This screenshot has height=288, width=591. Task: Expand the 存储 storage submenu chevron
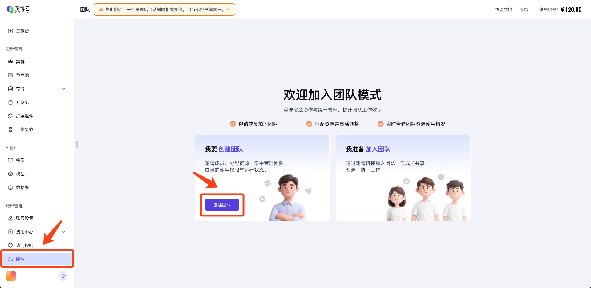click(63, 89)
